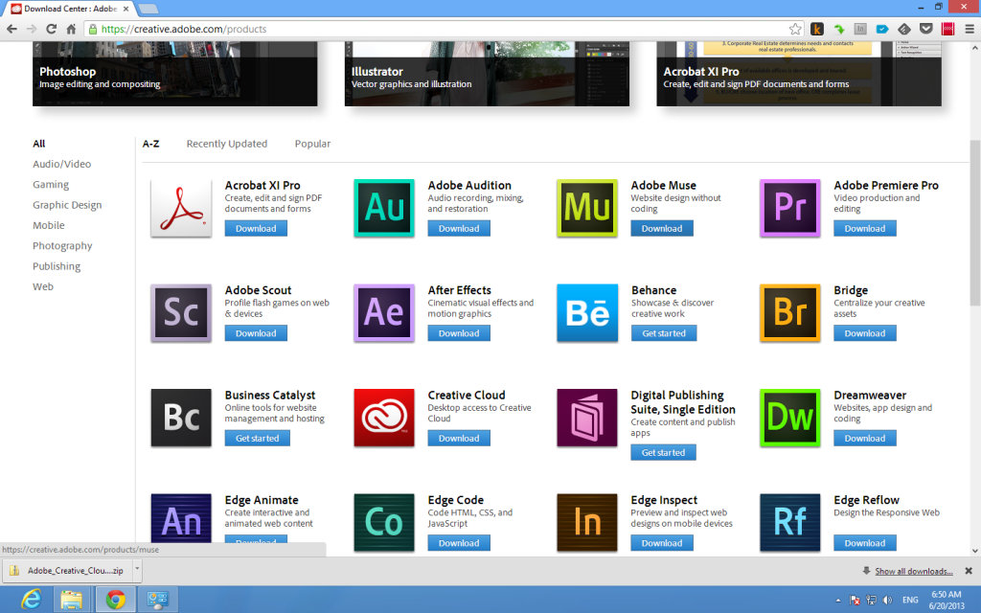Open the Behance icon tile
The height and width of the screenshot is (613, 981).
(x=586, y=313)
